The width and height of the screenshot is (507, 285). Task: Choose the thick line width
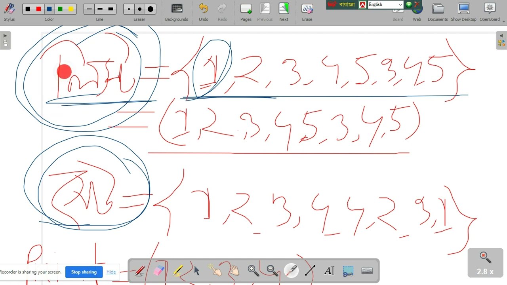(111, 9)
